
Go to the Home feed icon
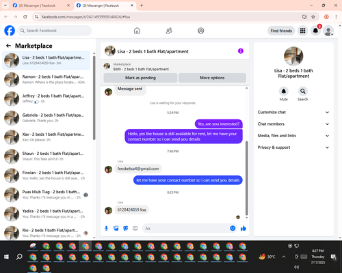click(x=137, y=31)
